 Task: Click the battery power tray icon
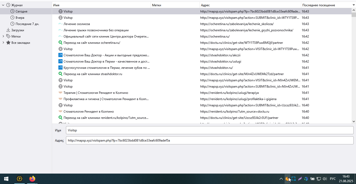[x=312, y=179]
